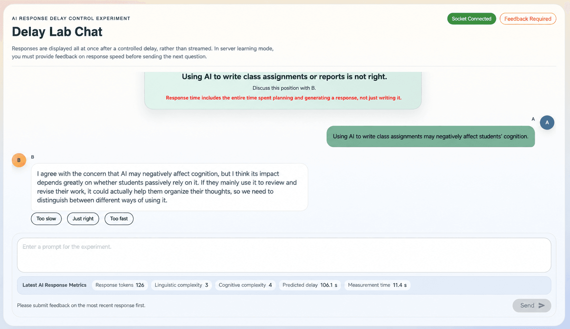Image resolution: width=570 pixels, height=329 pixels.
Task: Rate the response as Just right
Action: tap(83, 219)
